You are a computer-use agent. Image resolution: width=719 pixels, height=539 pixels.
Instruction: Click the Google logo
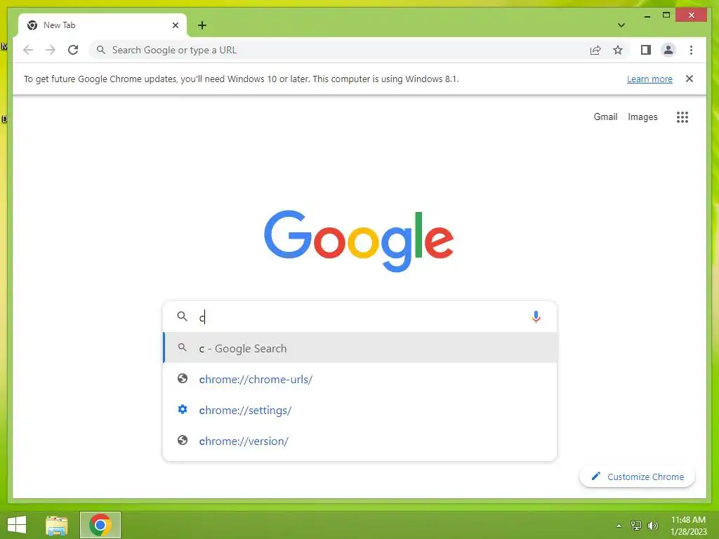(x=359, y=240)
